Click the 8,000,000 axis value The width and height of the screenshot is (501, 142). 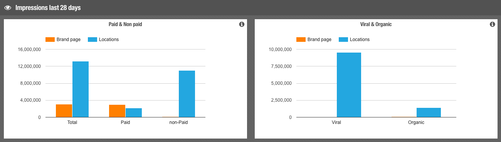click(x=30, y=83)
